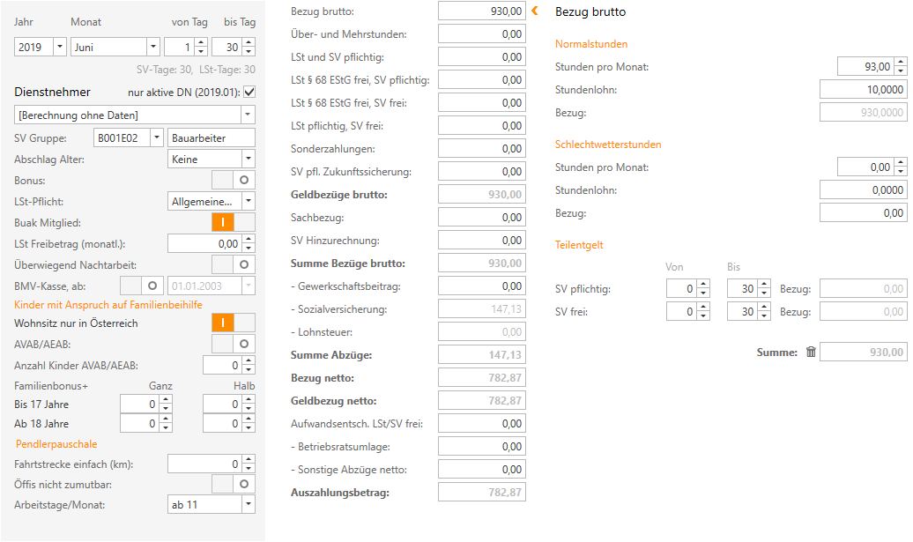The image size is (913, 542).
Task: Click the Über- und Mehrstunden field
Action: (x=481, y=33)
